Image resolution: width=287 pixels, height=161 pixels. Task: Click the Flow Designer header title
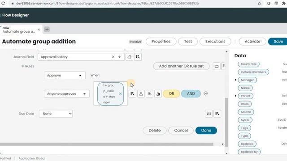tap(16, 15)
